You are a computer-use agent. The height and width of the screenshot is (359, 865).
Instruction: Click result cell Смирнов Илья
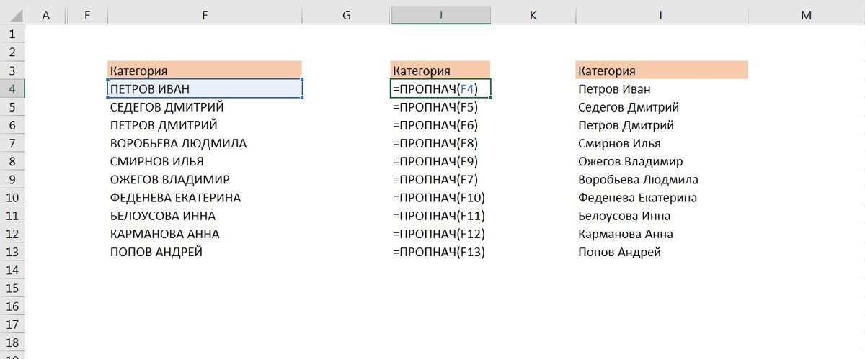(x=662, y=143)
